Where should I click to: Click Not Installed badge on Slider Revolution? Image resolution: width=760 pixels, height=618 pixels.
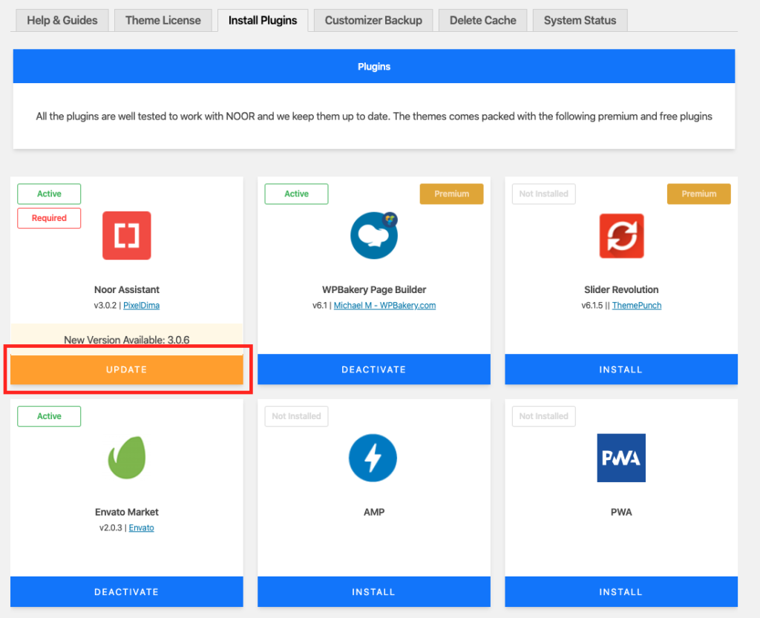543,194
